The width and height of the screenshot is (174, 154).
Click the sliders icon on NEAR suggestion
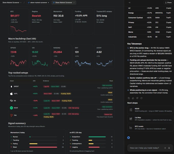tap(131, 110)
